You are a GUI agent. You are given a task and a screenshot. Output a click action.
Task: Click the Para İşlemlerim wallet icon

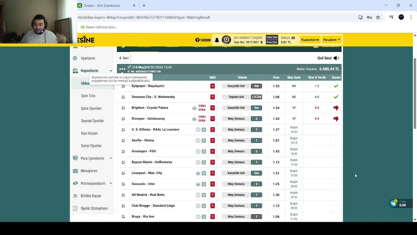pyautogui.click(x=75, y=158)
